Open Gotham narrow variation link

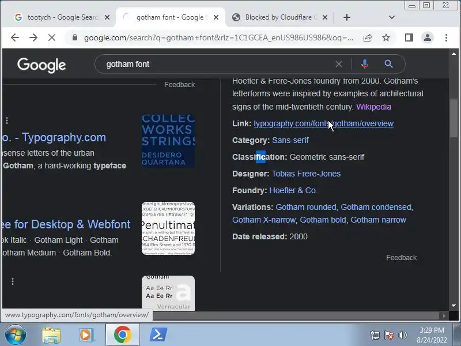click(x=379, y=220)
